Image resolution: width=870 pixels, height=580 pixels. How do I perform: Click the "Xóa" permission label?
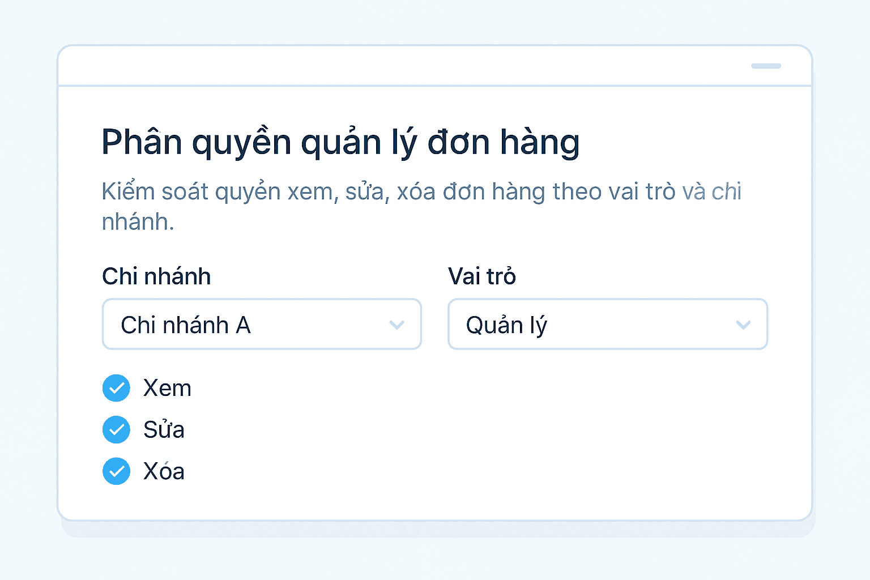click(x=164, y=471)
